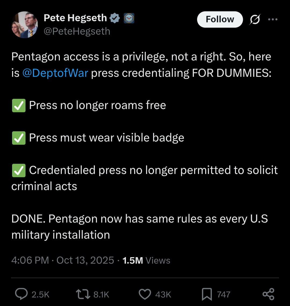Open the share icon options

coord(268,294)
